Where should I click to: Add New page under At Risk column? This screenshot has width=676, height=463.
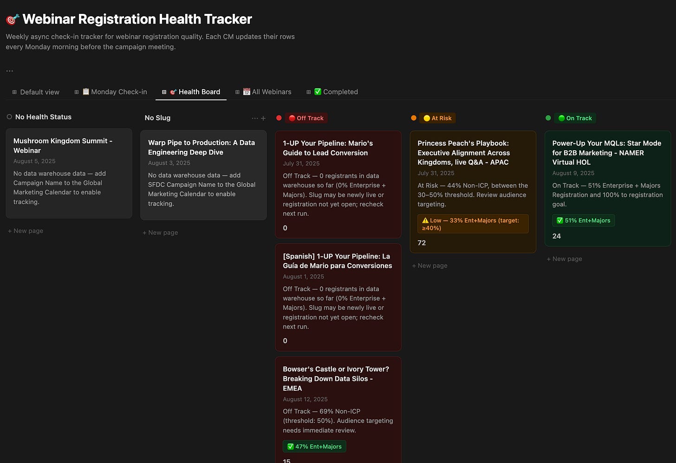click(430, 266)
